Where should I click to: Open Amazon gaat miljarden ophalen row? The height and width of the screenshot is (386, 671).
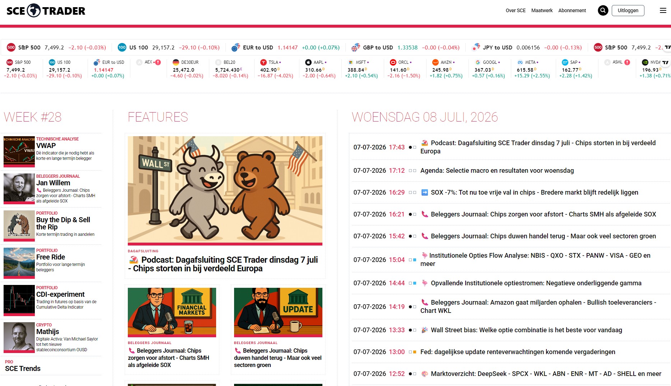click(538, 306)
